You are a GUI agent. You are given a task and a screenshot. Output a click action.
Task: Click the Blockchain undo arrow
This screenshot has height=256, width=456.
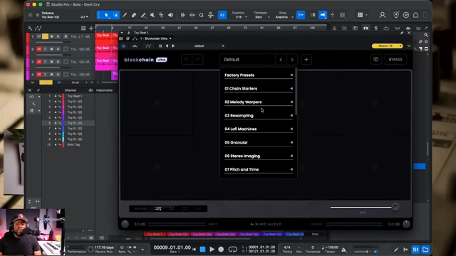[187, 60]
